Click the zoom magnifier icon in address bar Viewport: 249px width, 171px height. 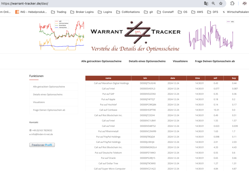click(x=213, y=3)
